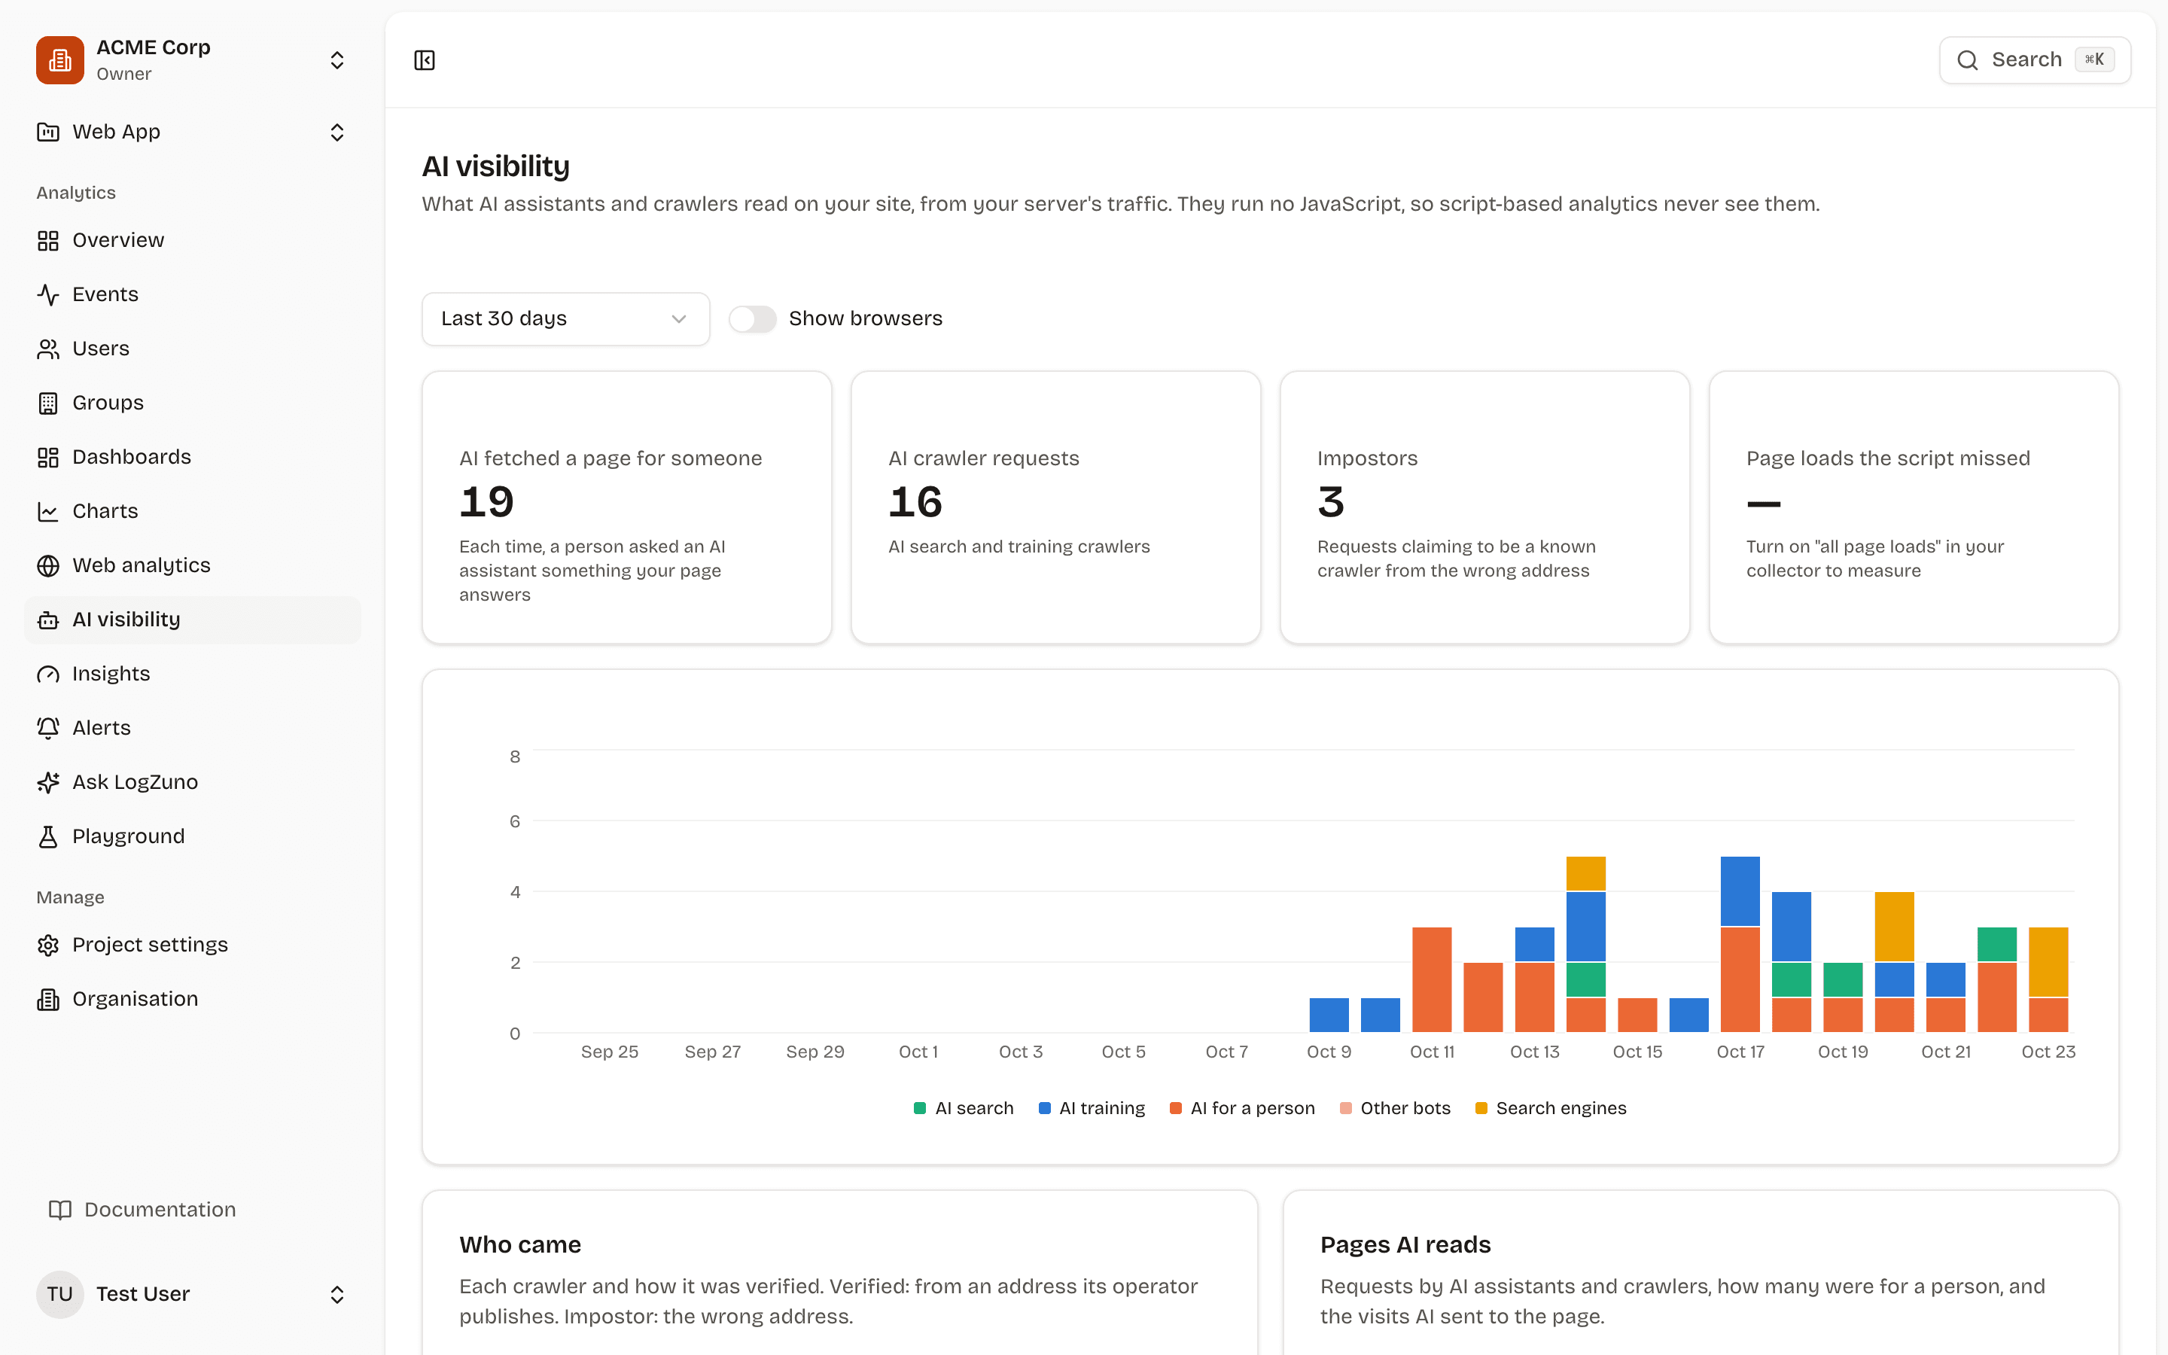
Task: Open the Playground page
Action: click(193, 837)
